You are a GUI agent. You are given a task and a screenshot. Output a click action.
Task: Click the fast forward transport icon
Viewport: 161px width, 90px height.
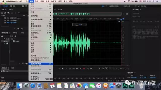(x=77, y=68)
